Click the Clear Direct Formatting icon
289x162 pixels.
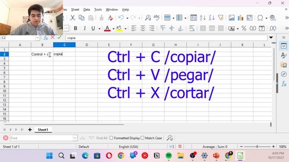110,18
